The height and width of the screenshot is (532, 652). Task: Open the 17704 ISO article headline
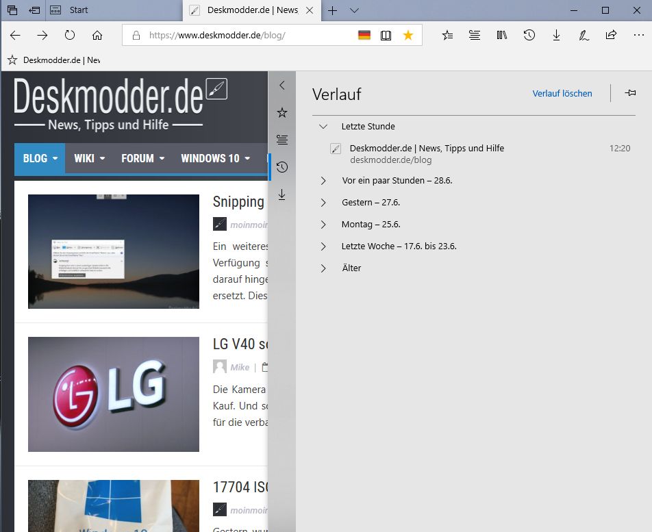(x=240, y=487)
